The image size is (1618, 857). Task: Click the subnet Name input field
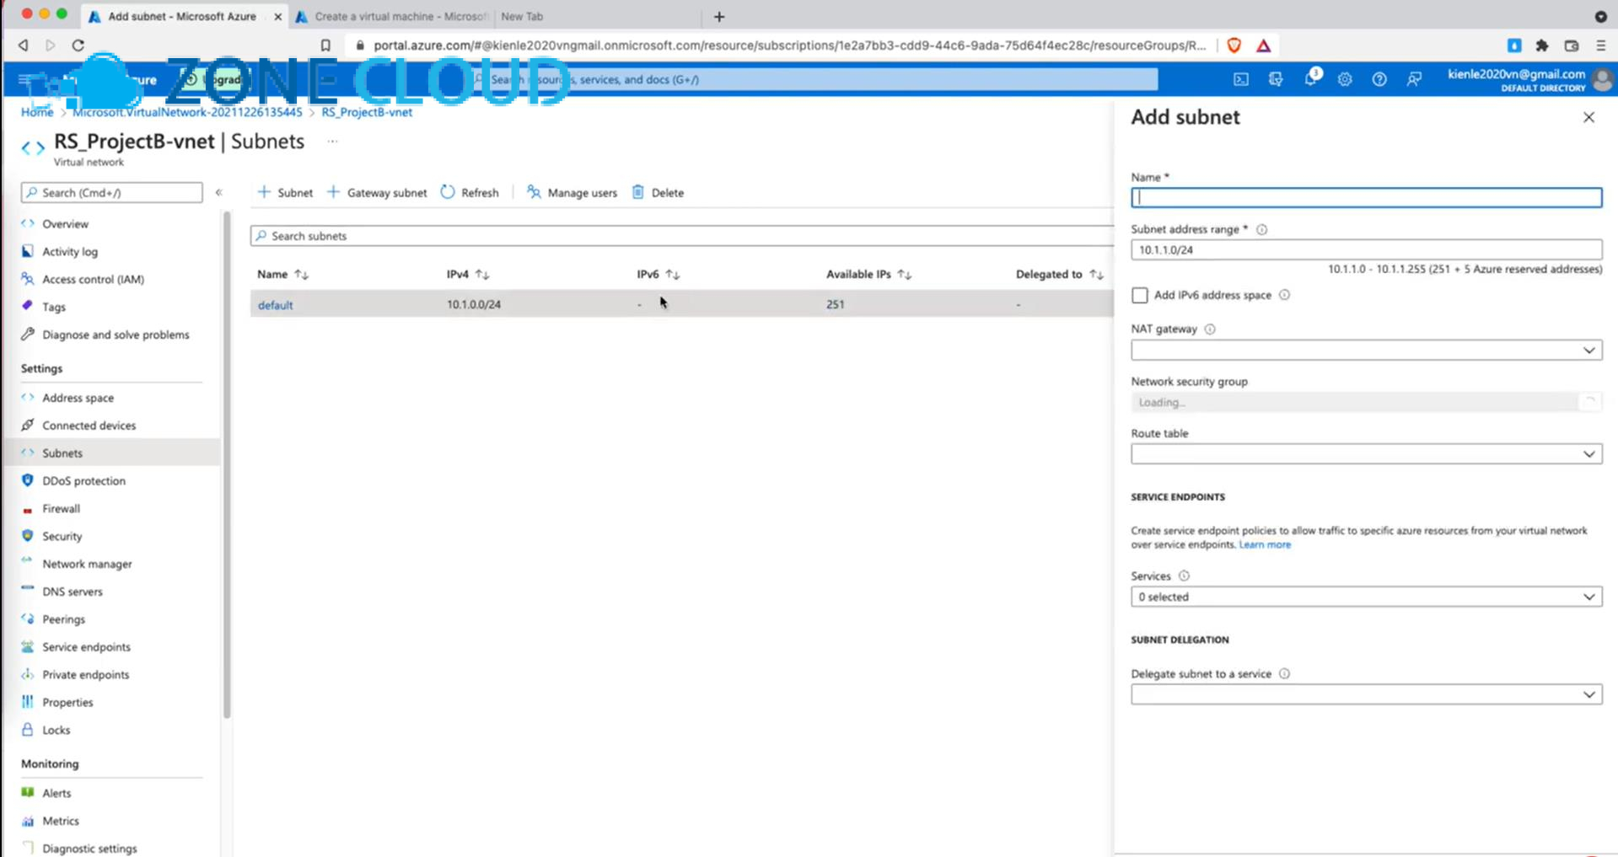coord(1366,197)
